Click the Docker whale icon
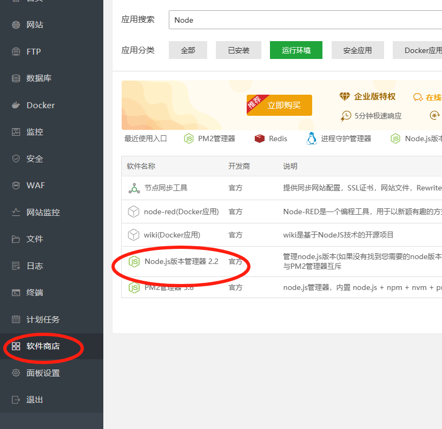442x429 pixels. click(16, 105)
